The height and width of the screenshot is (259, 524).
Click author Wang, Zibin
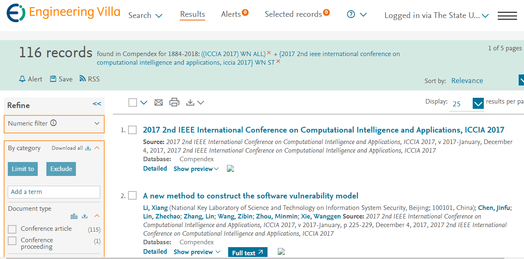click(x=234, y=216)
